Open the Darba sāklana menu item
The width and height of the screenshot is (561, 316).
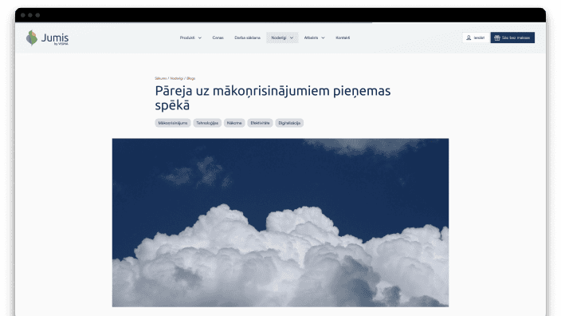tap(247, 38)
